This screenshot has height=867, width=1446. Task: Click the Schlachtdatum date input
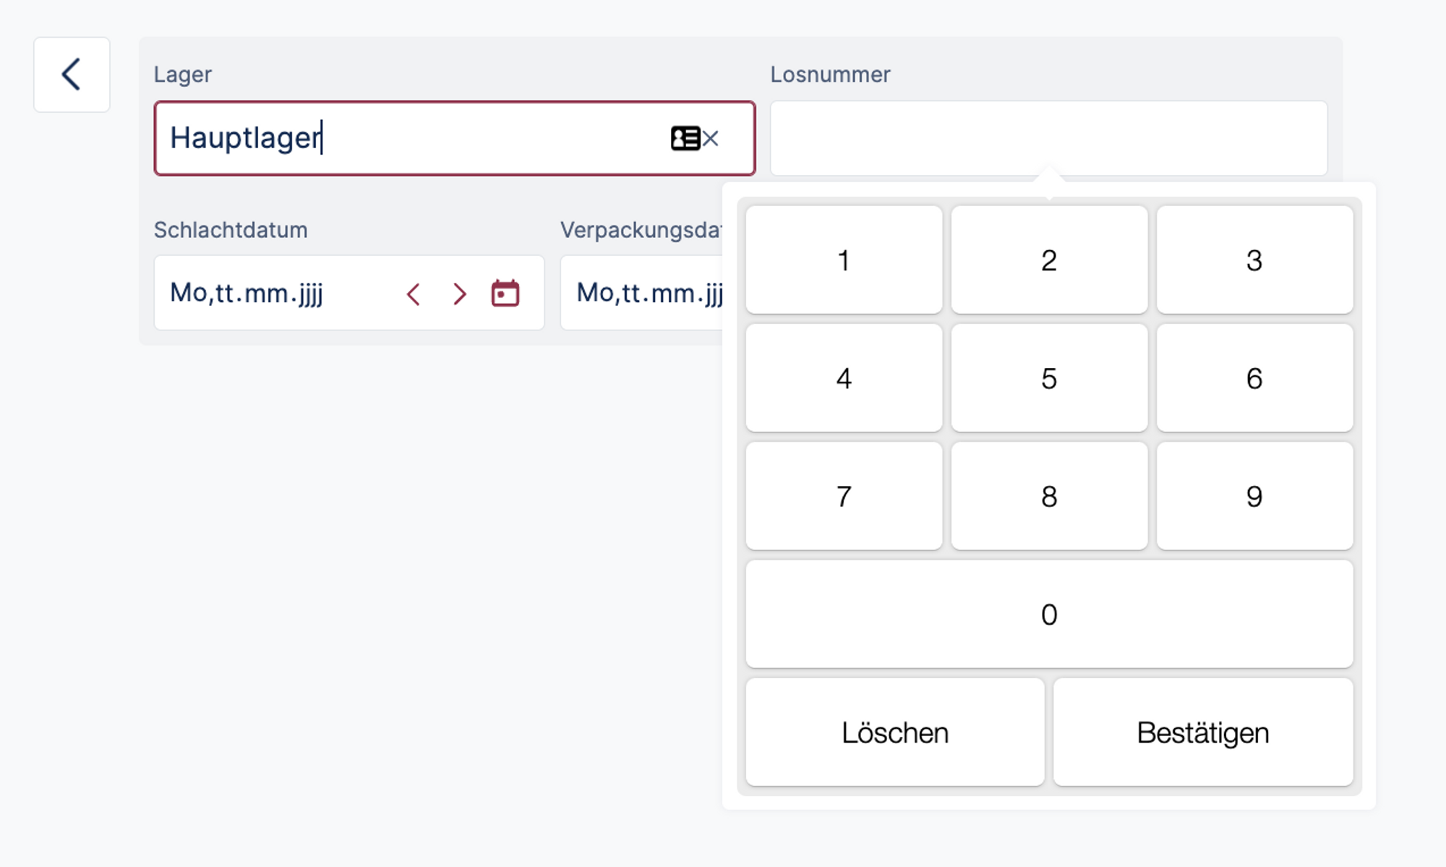coord(275,294)
